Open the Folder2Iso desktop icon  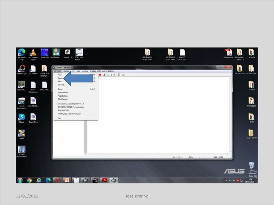pos(45,54)
